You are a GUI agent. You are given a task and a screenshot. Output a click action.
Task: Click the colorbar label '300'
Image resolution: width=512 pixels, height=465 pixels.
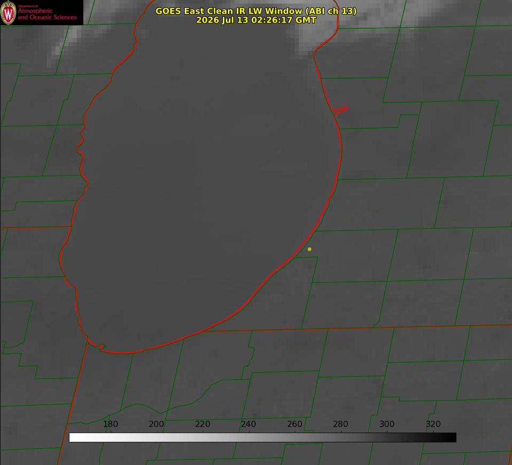pos(387,424)
